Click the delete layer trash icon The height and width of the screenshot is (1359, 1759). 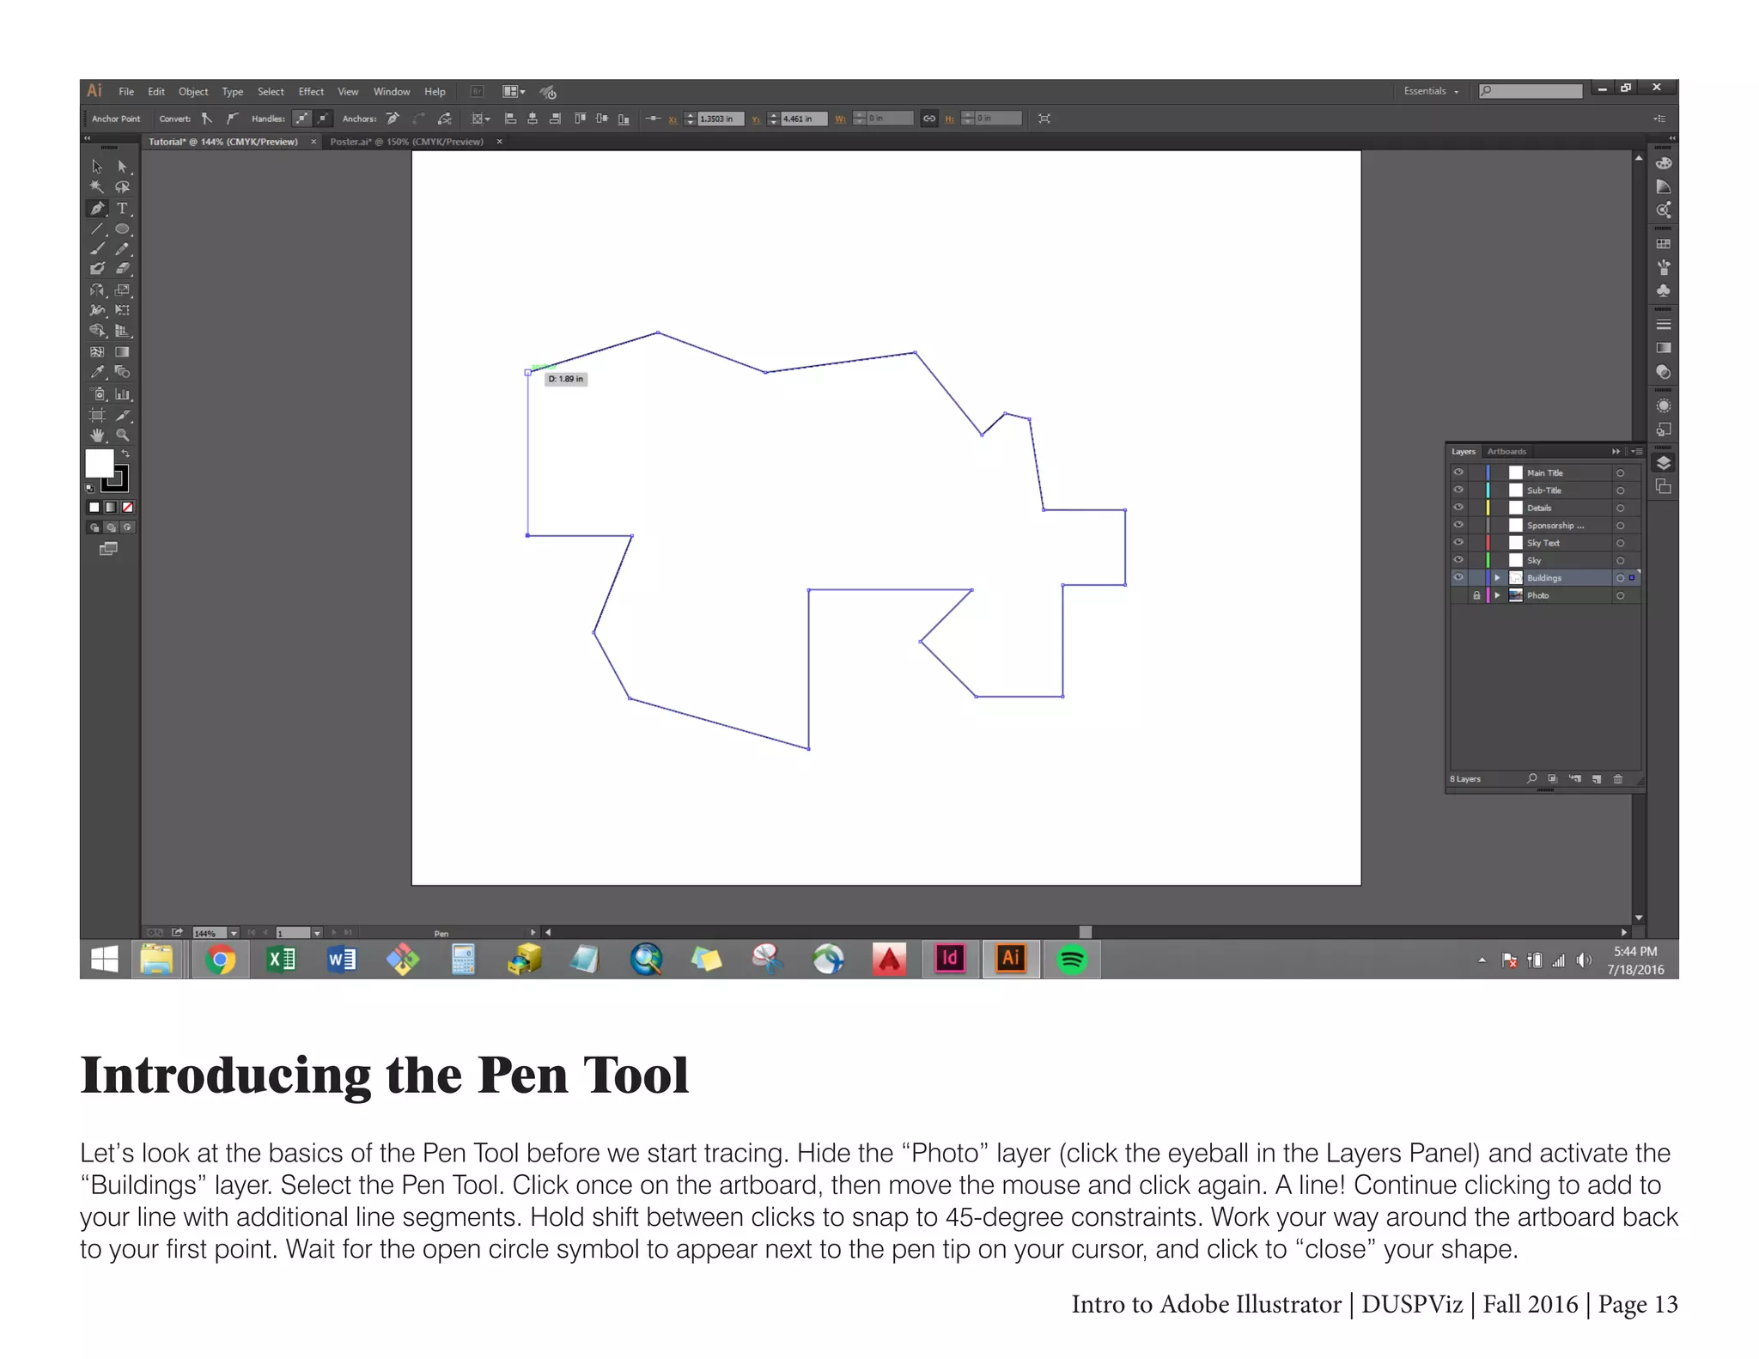[1618, 779]
